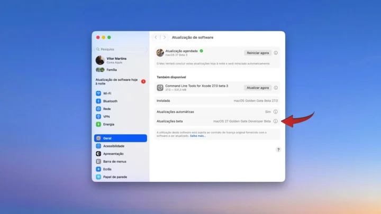381x214 pixels.
Task: Open help with question mark button
Action: (278, 150)
